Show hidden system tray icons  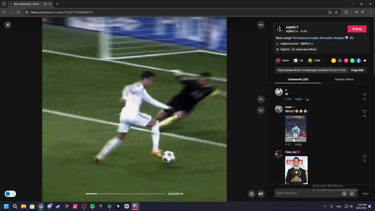[x=325, y=206]
